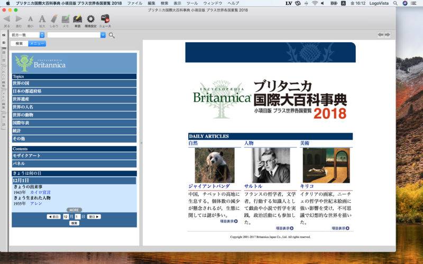This screenshot has height=264, width=423.
Task: Expand the search history combo box arrow
Action: 103,35
